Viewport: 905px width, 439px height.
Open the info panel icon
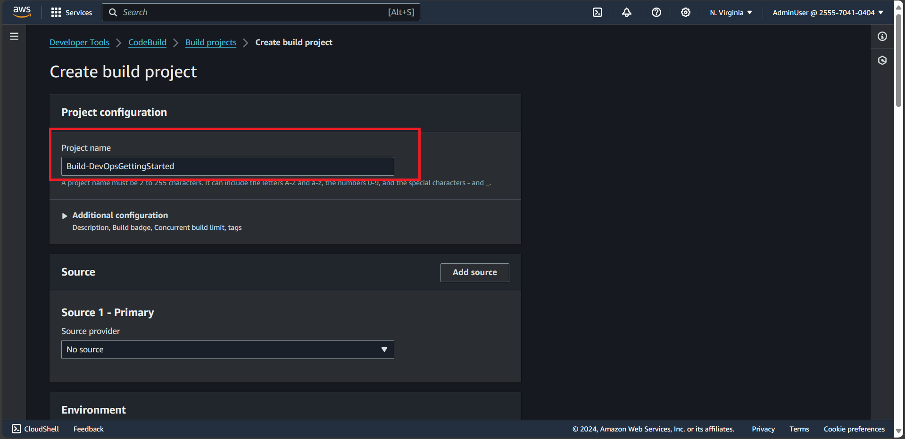pyautogui.click(x=882, y=36)
